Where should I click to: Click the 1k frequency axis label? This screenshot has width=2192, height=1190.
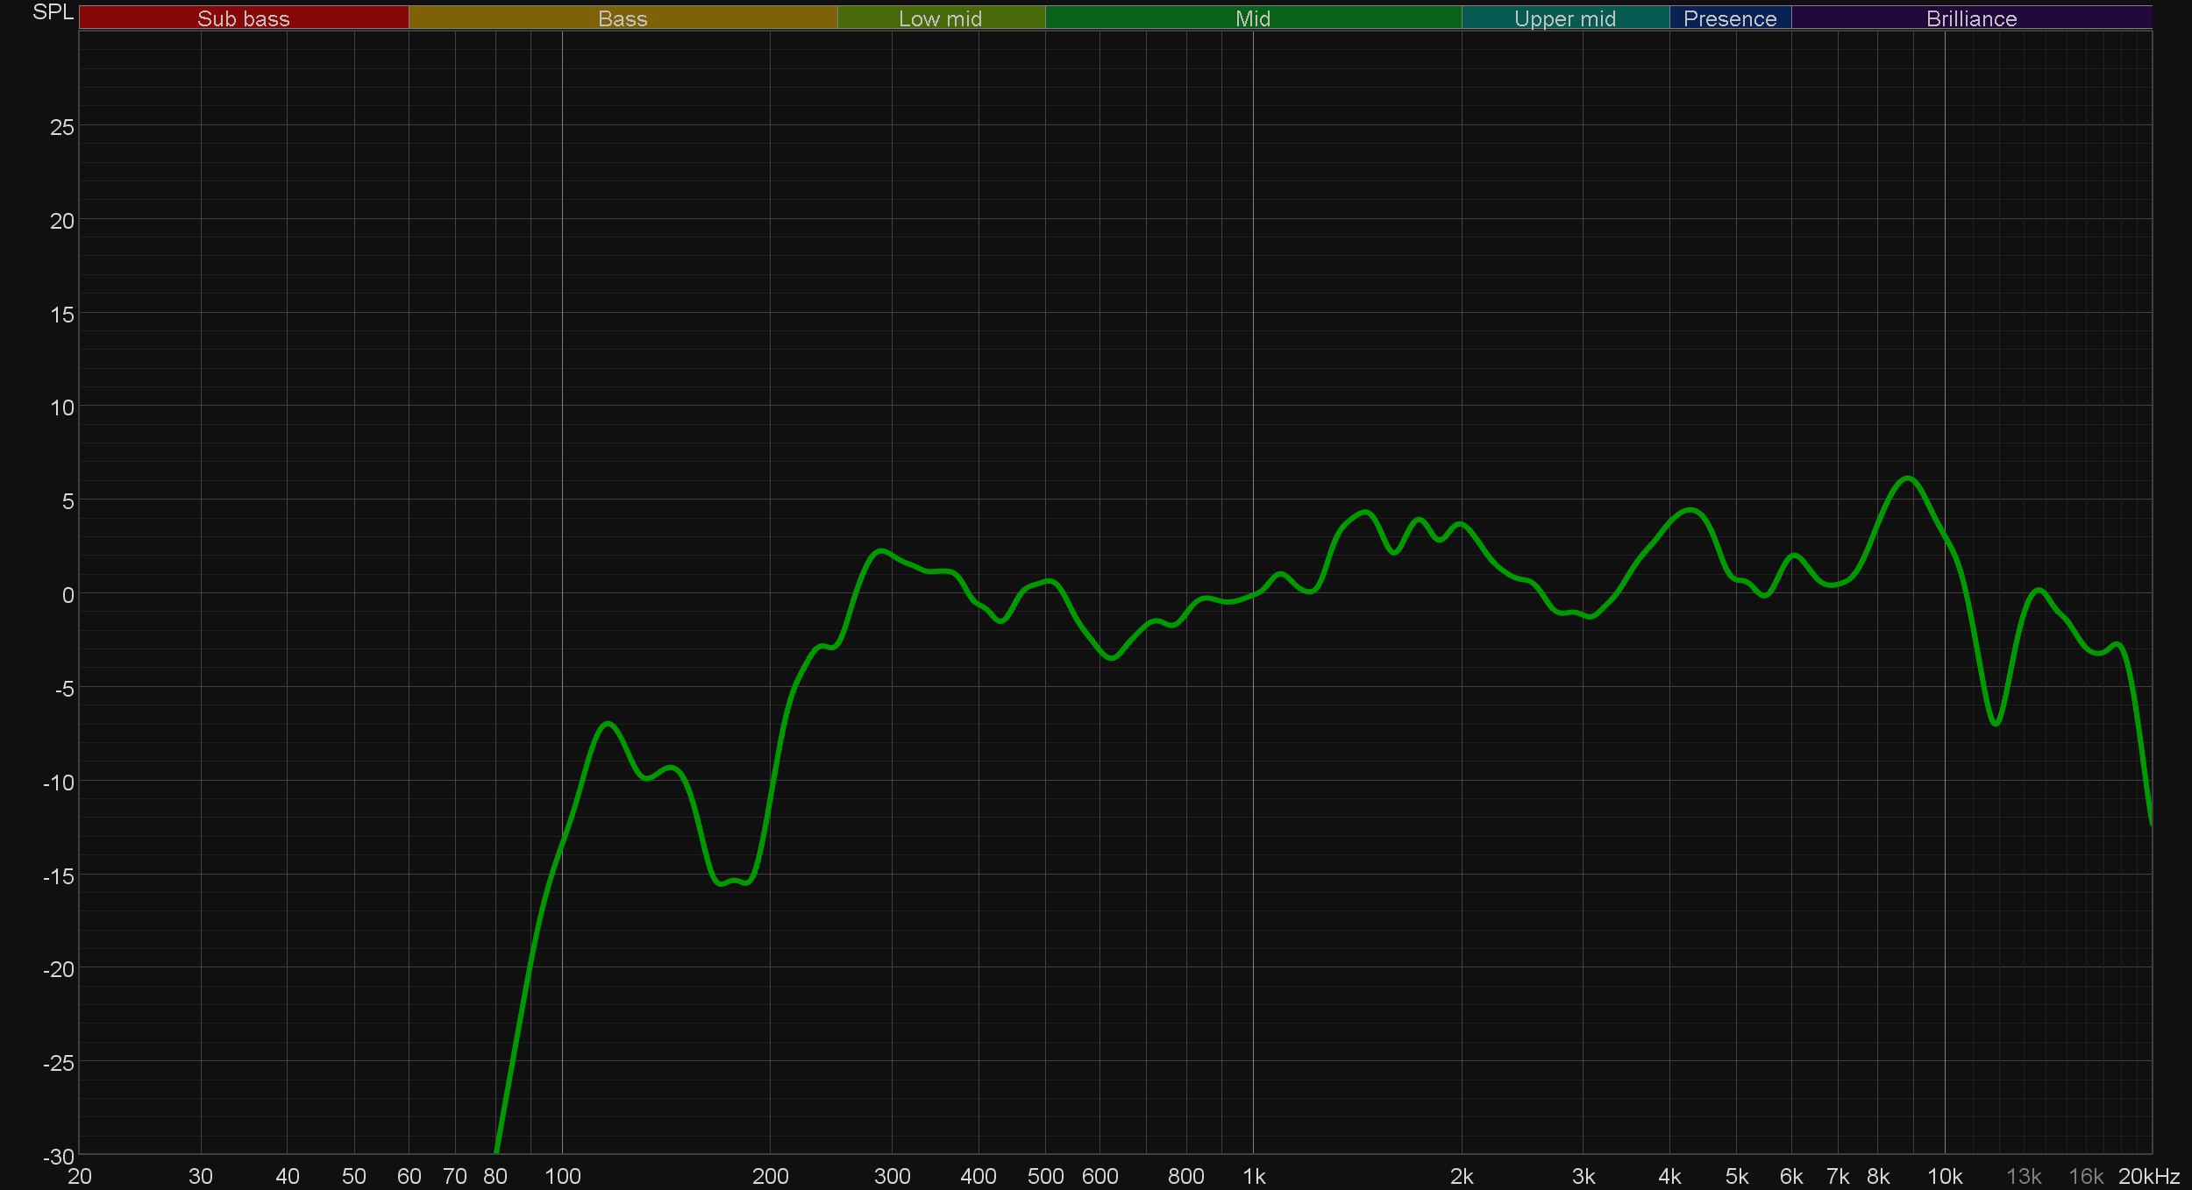pyautogui.click(x=1254, y=1176)
